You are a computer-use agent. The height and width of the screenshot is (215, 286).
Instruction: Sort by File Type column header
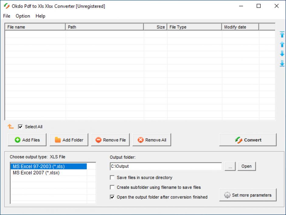[x=194, y=27]
